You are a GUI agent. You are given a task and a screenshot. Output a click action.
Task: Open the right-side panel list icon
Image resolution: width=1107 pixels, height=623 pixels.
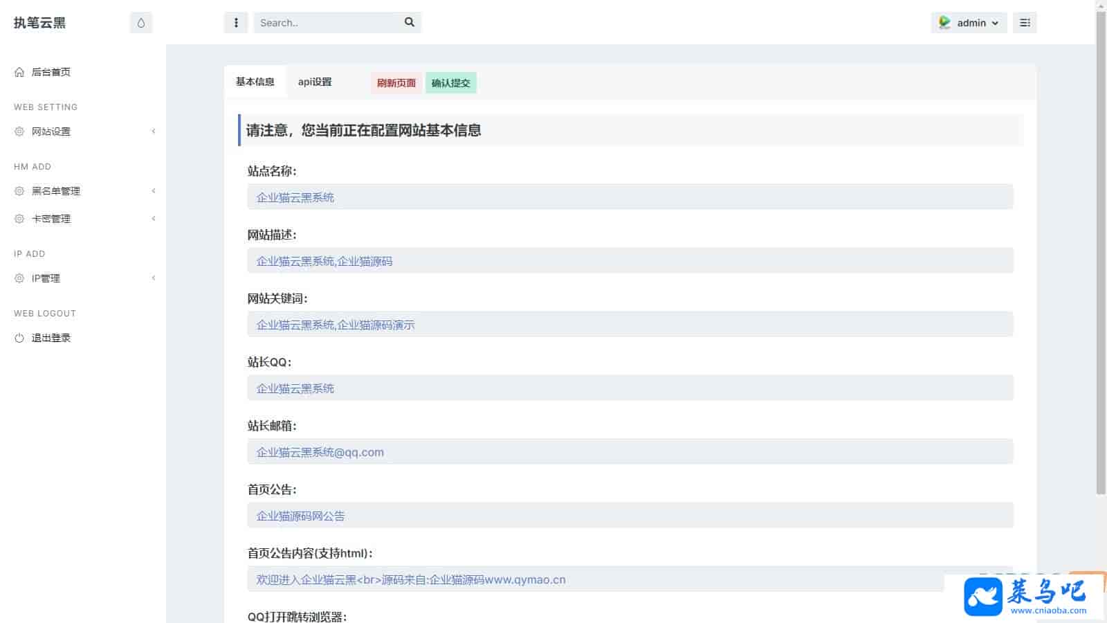pyautogui.click(x=1025, y=23)
